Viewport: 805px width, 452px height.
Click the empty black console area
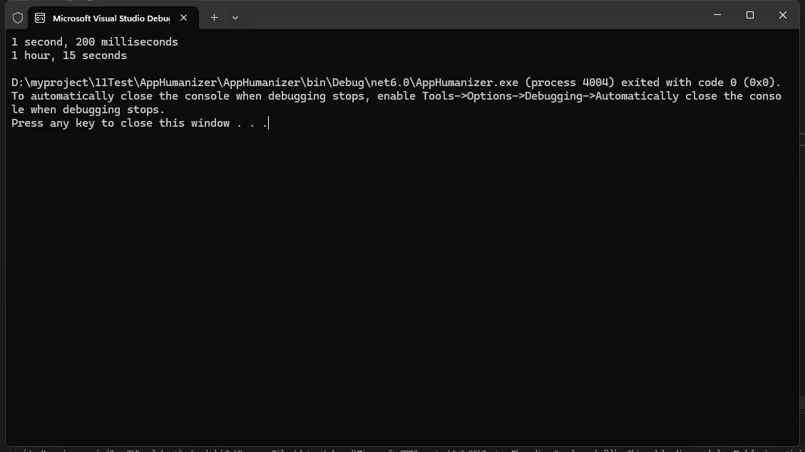click(399, 285)
